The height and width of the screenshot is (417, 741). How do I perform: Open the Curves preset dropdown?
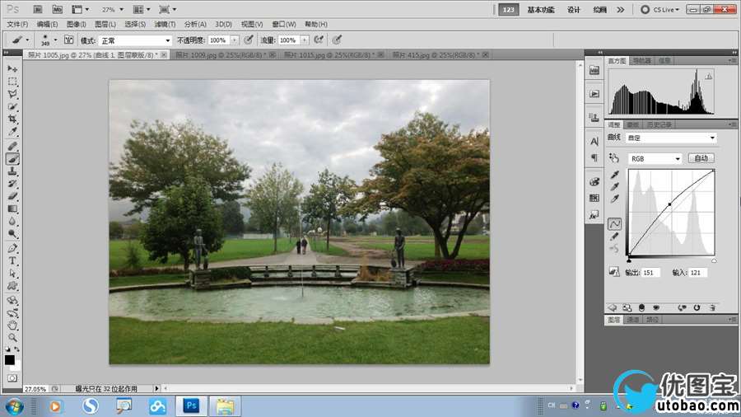671,138
